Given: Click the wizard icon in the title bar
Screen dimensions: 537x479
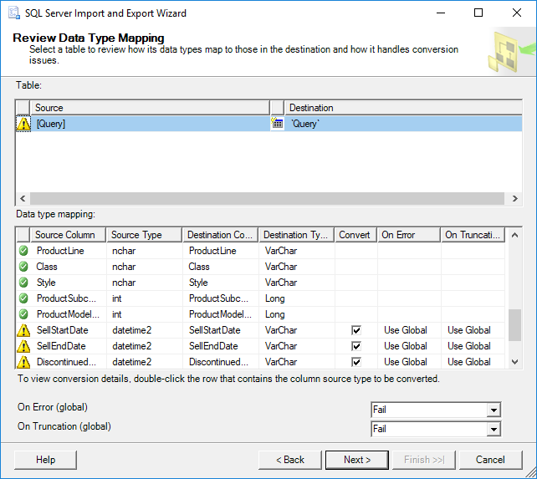Looking at the screenshot, I should 13,13.
